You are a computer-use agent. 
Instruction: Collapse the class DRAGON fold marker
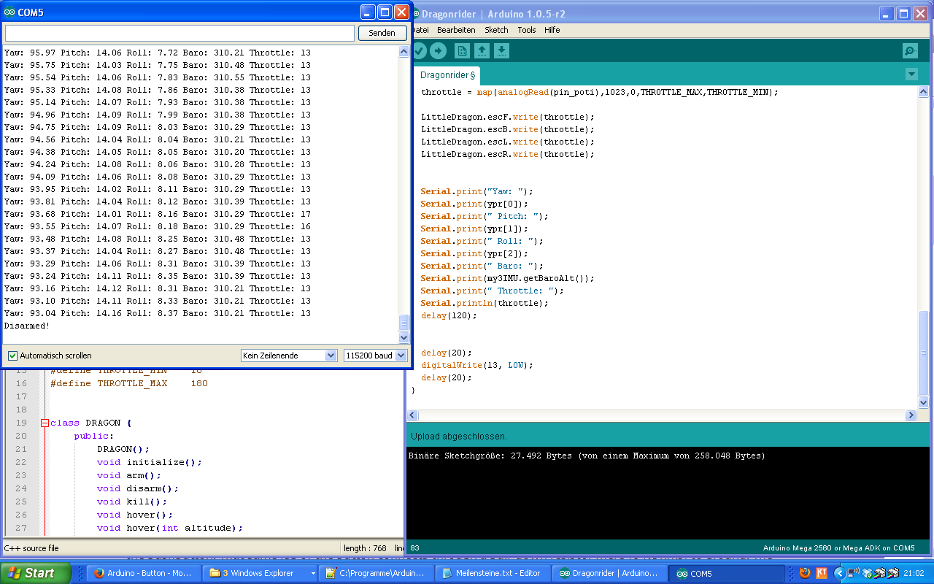point(45,423)
